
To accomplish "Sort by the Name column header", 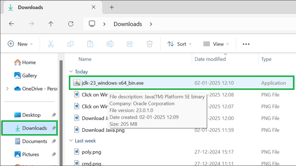I will pos(85,59).
